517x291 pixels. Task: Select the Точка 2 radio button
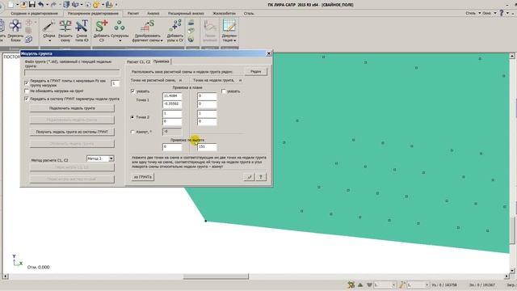132,116
